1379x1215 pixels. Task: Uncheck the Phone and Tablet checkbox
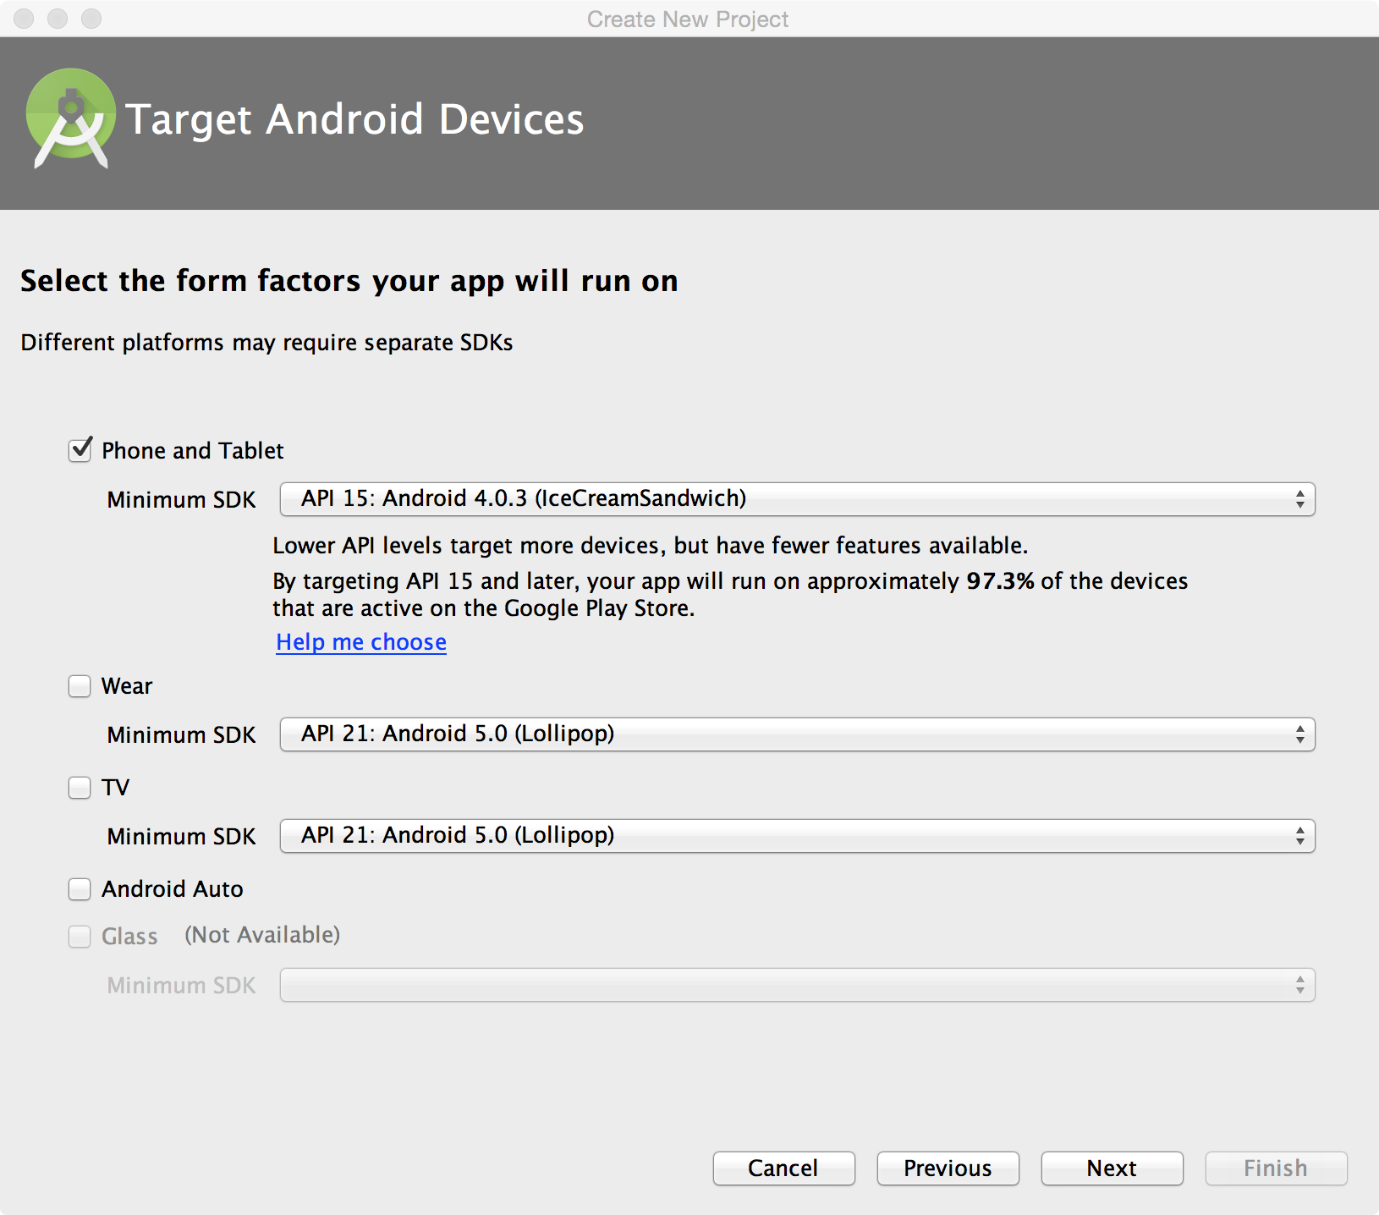(x=80, y=449)
